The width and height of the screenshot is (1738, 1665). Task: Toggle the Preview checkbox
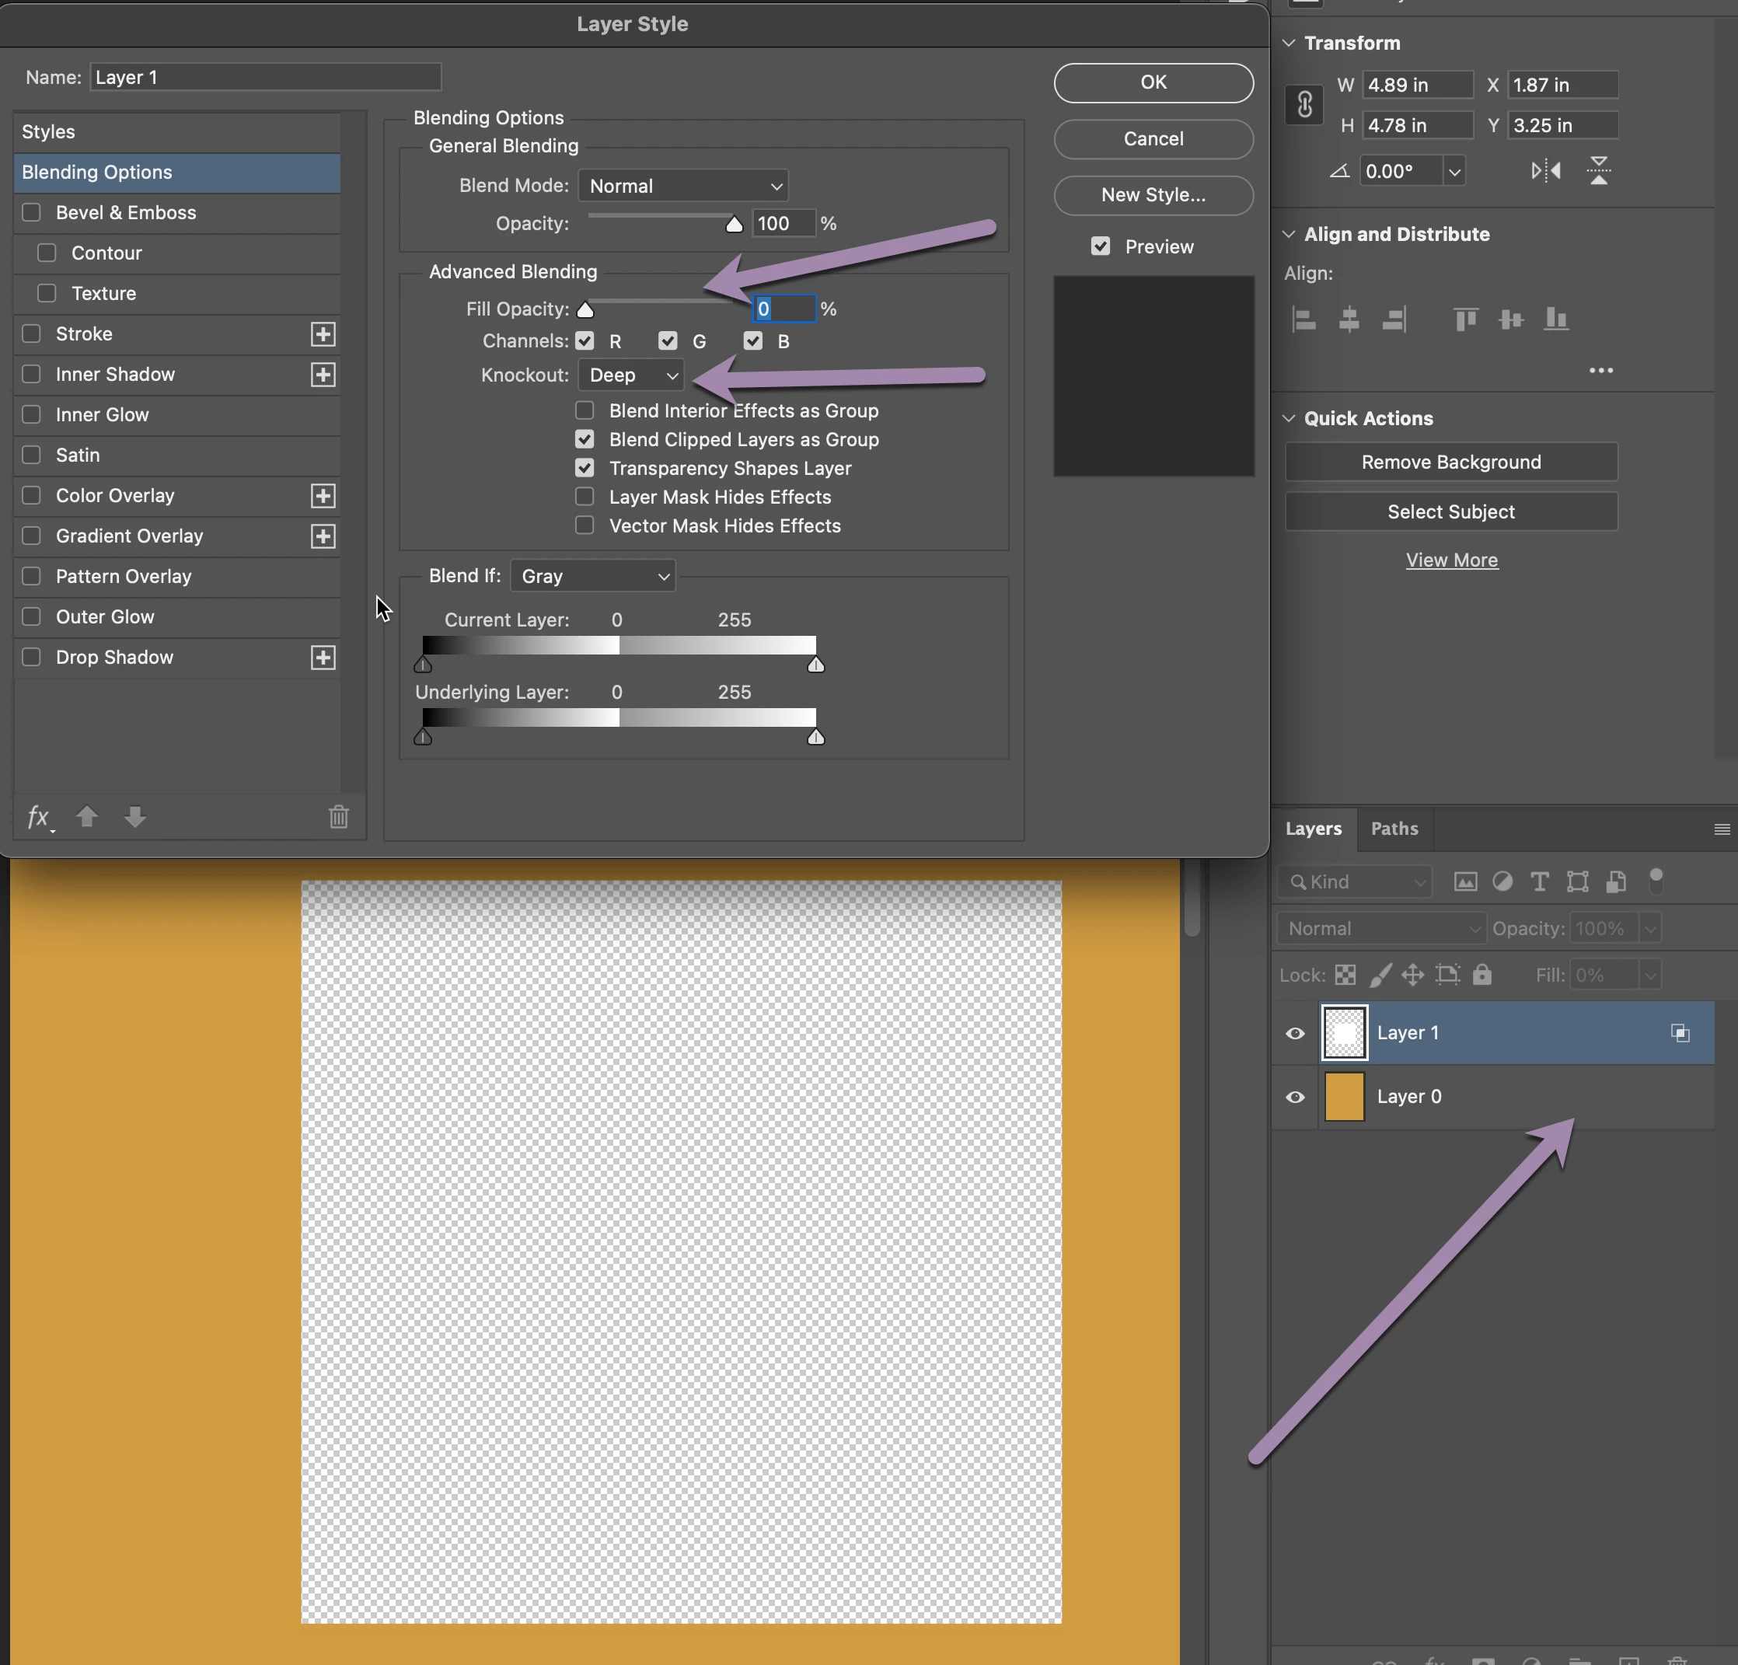point(1101,246)
